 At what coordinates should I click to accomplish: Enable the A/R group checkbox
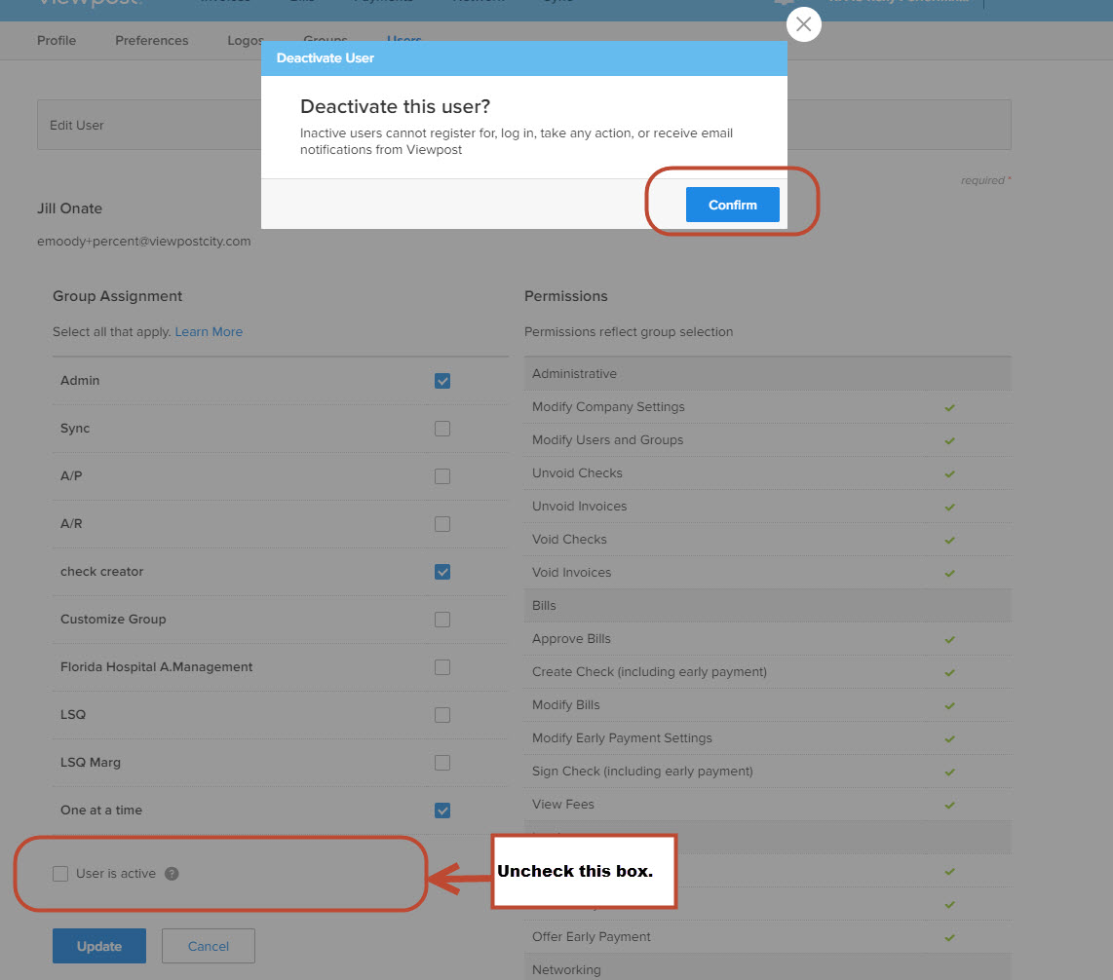442,524
